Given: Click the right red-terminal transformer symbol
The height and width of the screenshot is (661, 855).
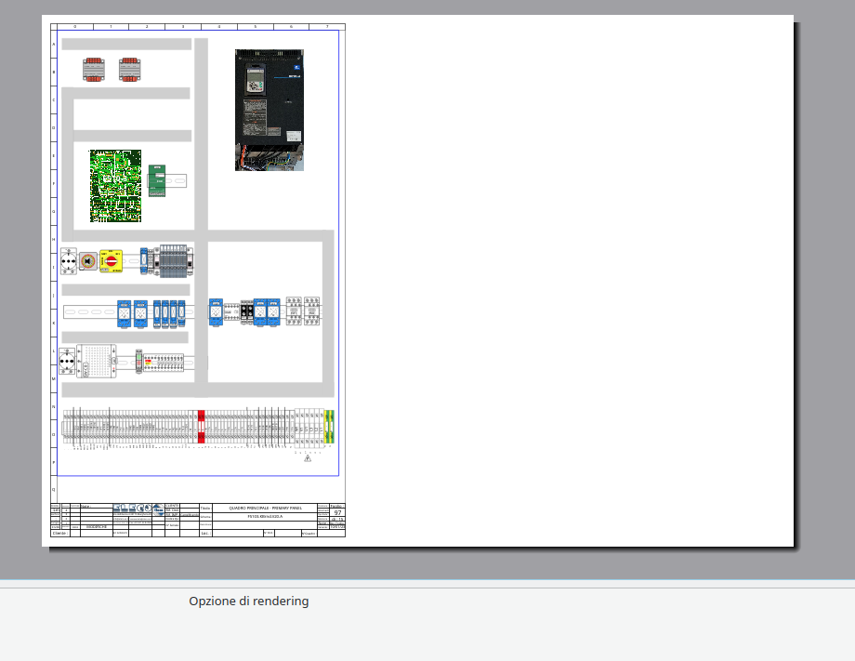Looking at the screenshot, I should coord(129,69).
